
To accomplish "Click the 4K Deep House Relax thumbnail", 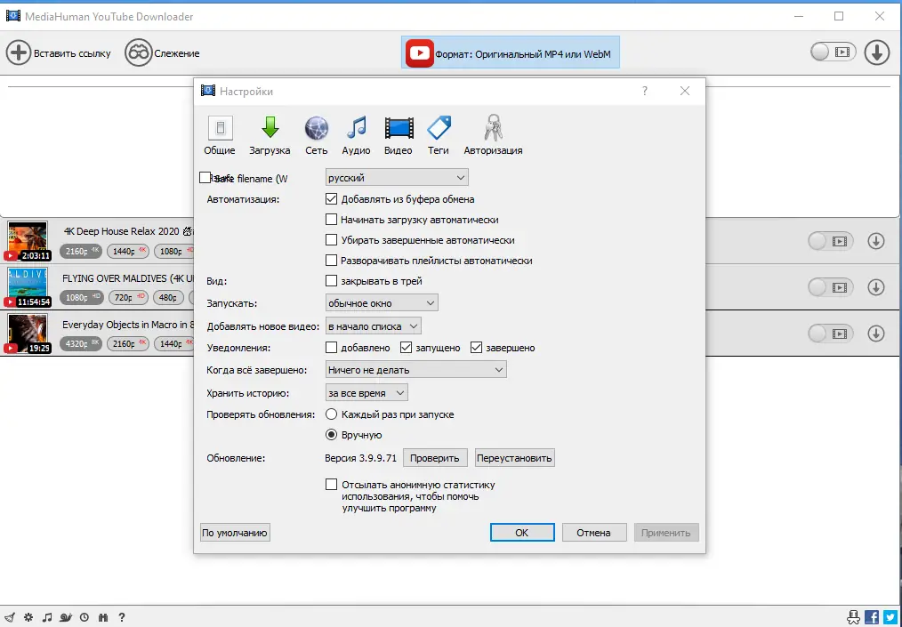I will click(28, 241).
